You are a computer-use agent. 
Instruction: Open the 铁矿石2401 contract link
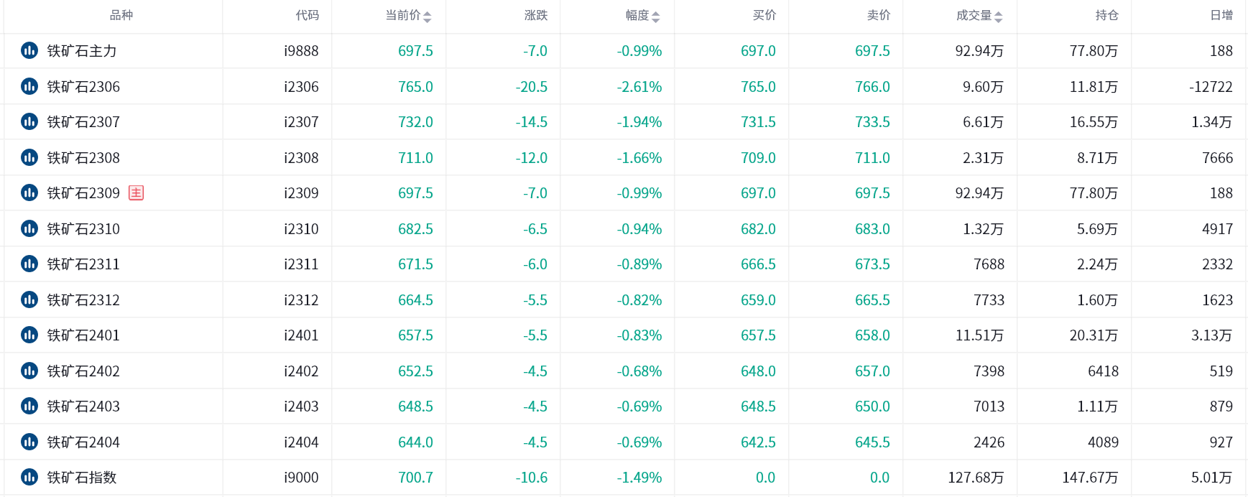(83, 335)
